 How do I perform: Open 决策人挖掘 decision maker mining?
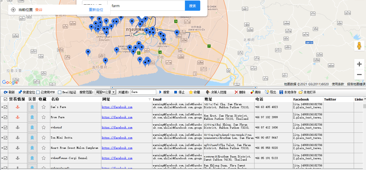tap(216, 92)
